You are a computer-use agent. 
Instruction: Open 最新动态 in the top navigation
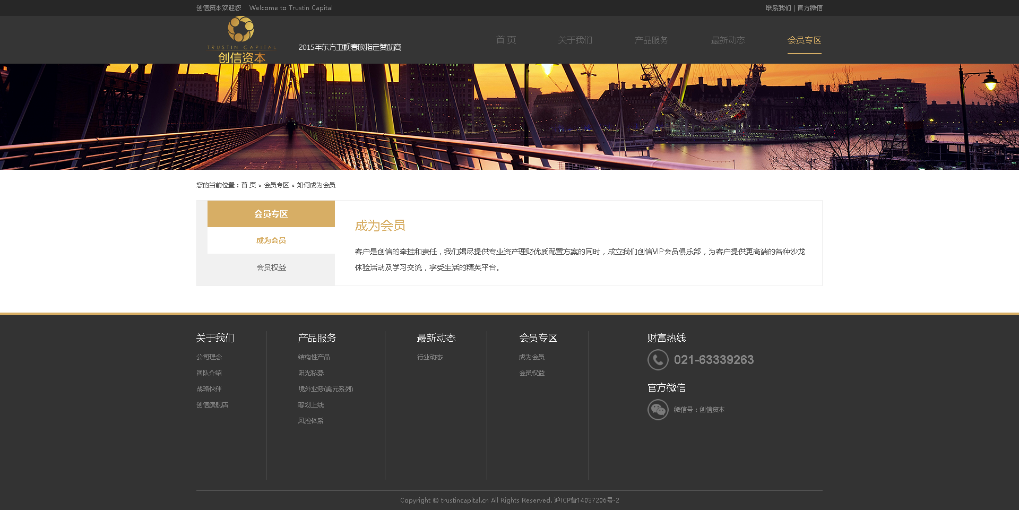(728, 40)
